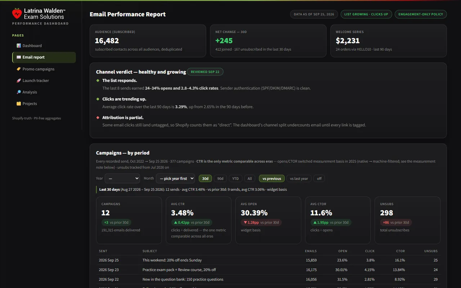
Task: Click the Audience (Subscribed) card
Action: click(x=148, y=41)
